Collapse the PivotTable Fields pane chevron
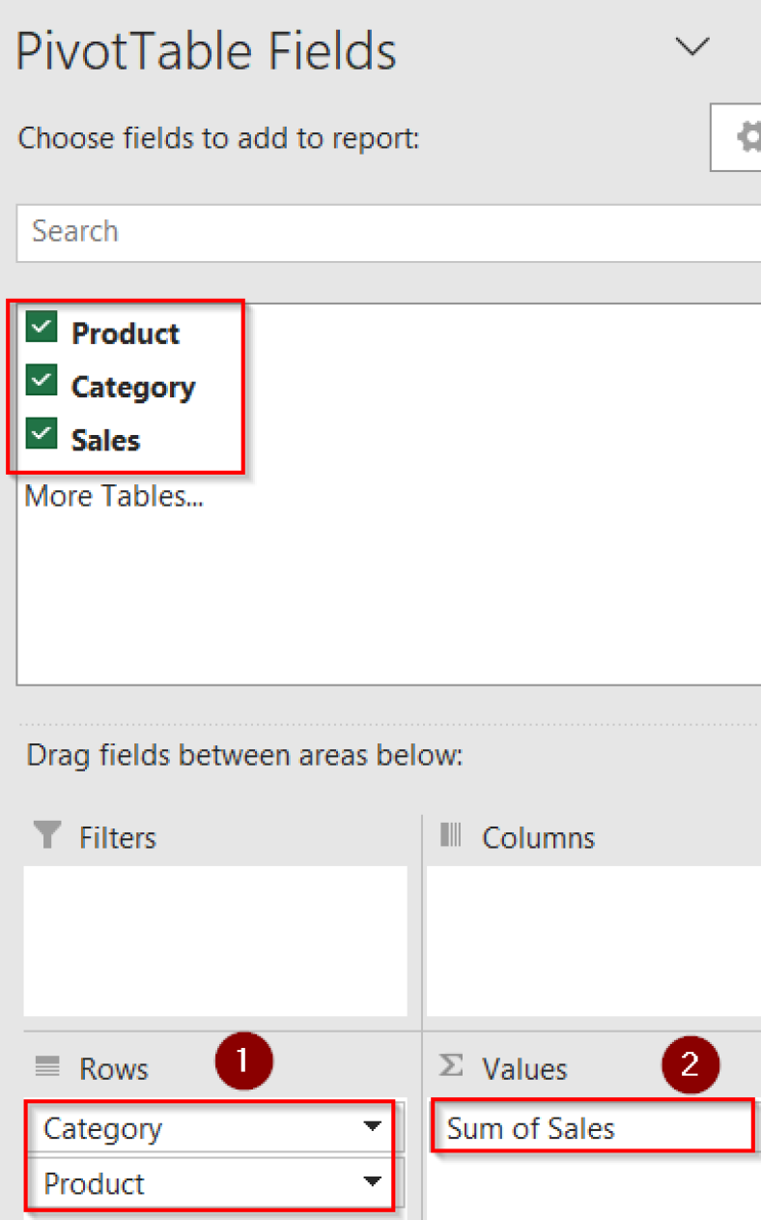761x1220 pixels. coord(692,46)
